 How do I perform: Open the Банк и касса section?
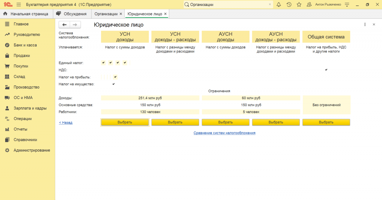[x=25, y=45]
